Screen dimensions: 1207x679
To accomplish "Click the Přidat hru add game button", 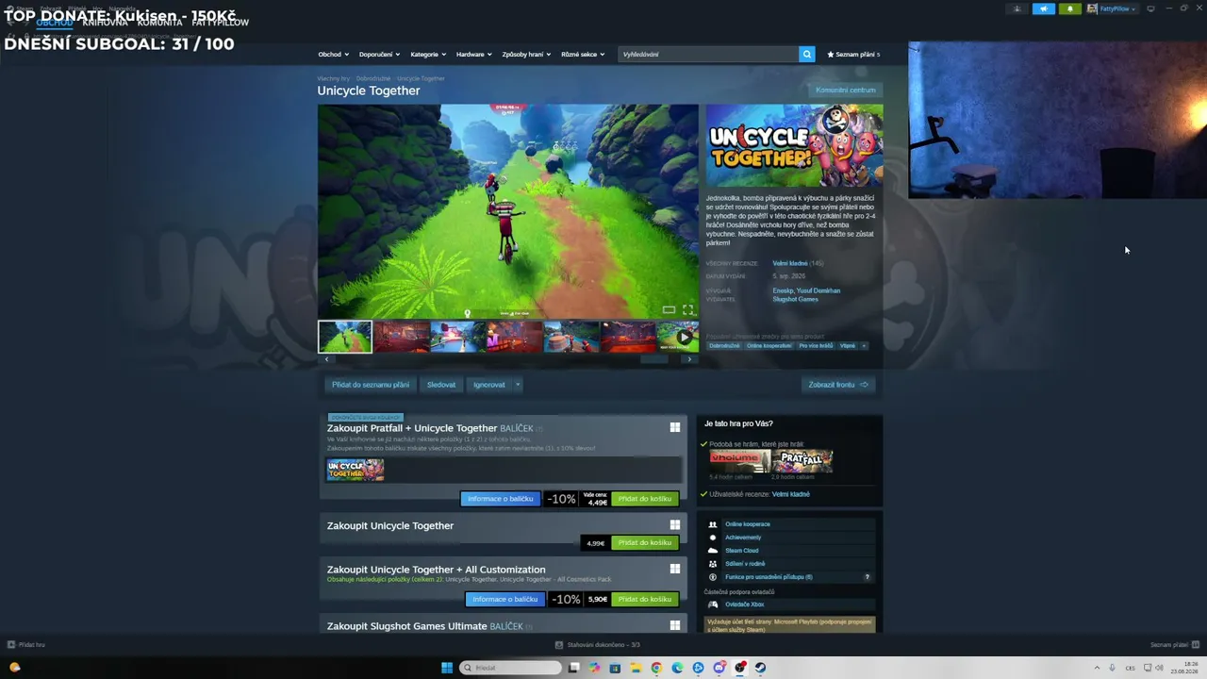I will (26, 645).
